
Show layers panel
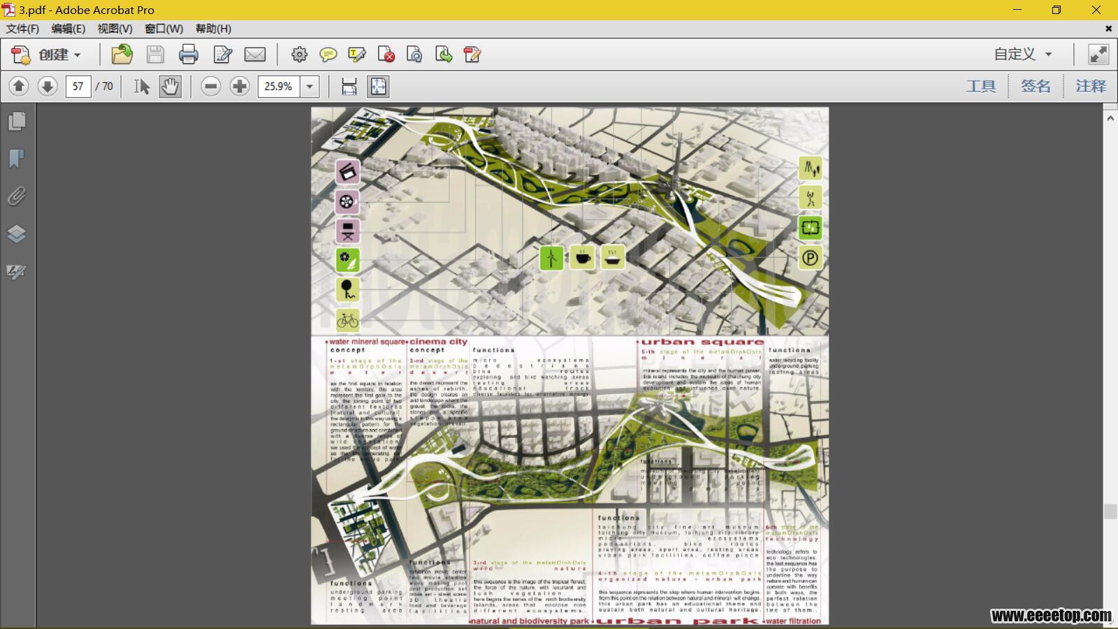point(17,233)
